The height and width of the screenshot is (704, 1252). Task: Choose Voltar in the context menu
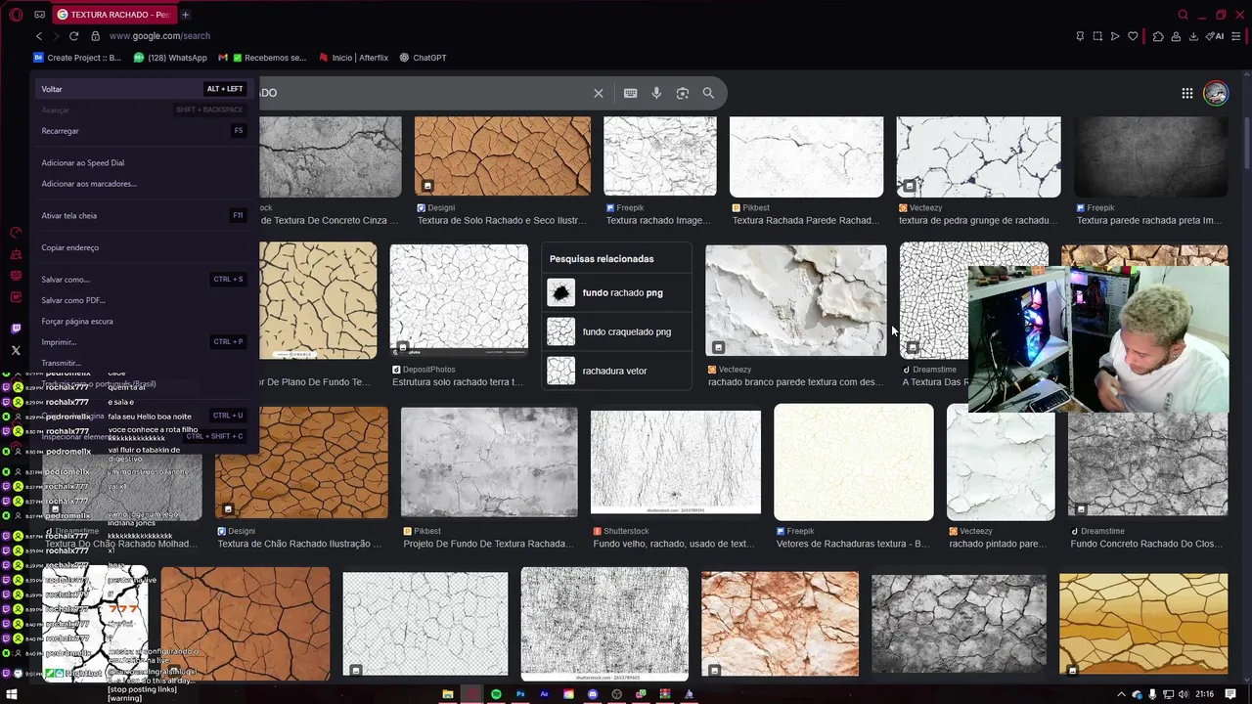click(x=143, y=89)
